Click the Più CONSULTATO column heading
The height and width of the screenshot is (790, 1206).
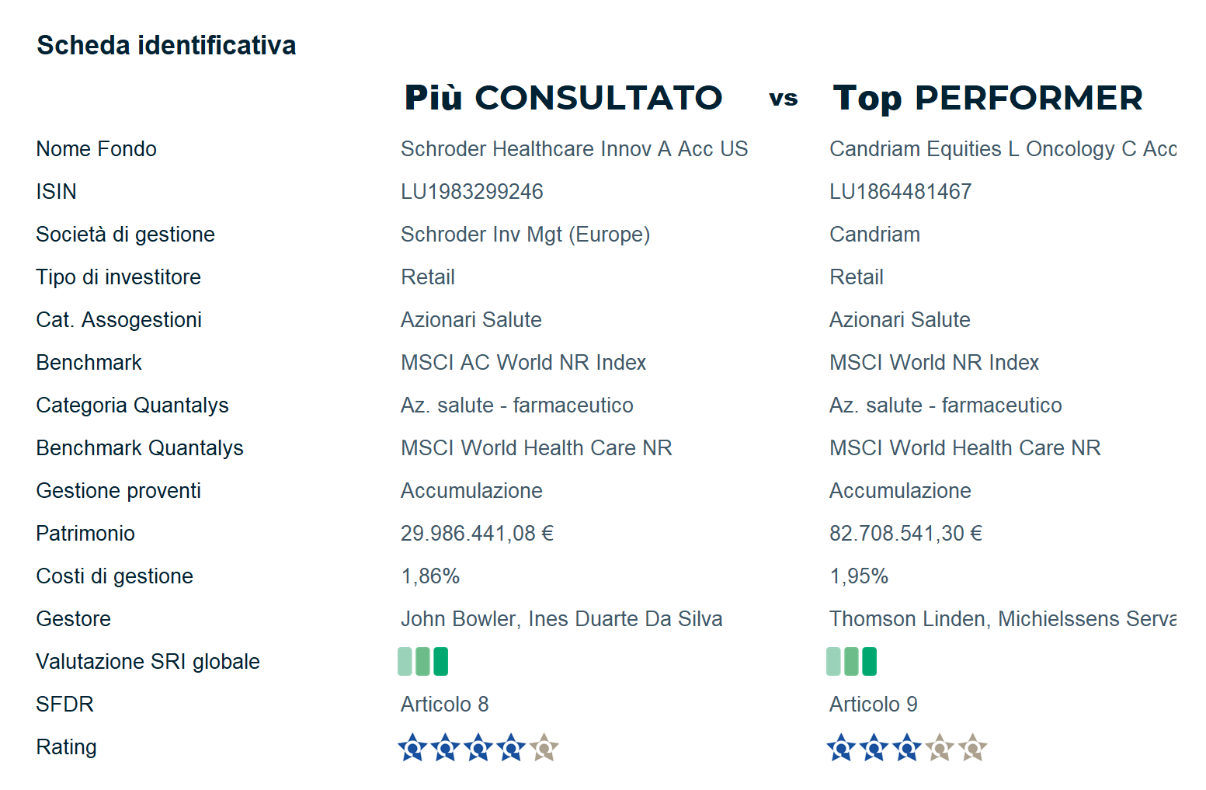(563, 98)
